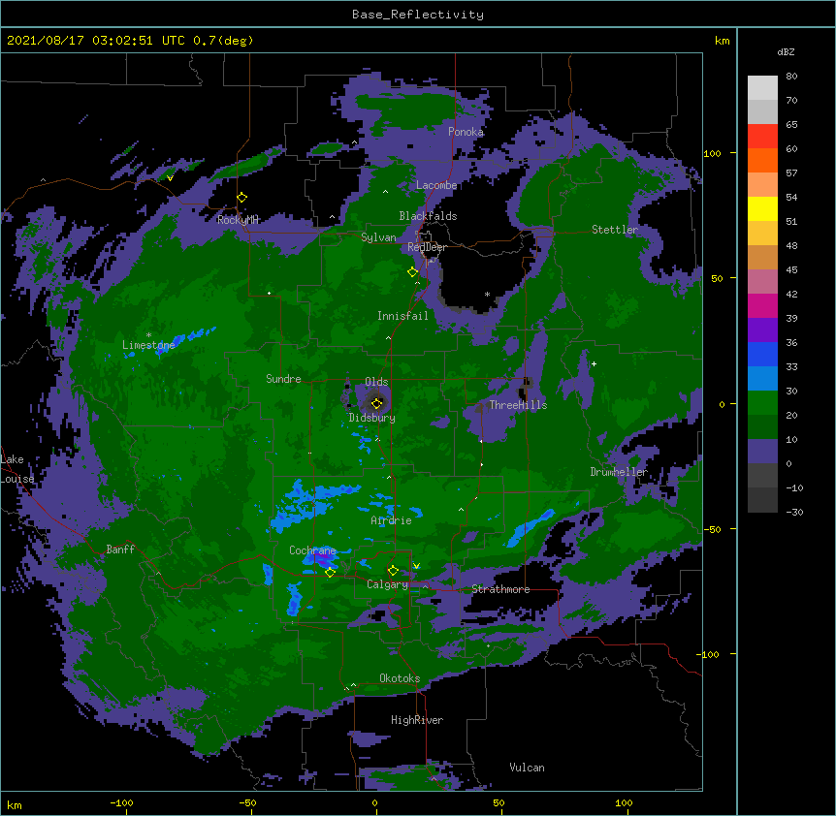Screen dimensions: 836x816
Task: Click the blue 33–36 dBZ legend swatch
Action: (x=762, y=354)
